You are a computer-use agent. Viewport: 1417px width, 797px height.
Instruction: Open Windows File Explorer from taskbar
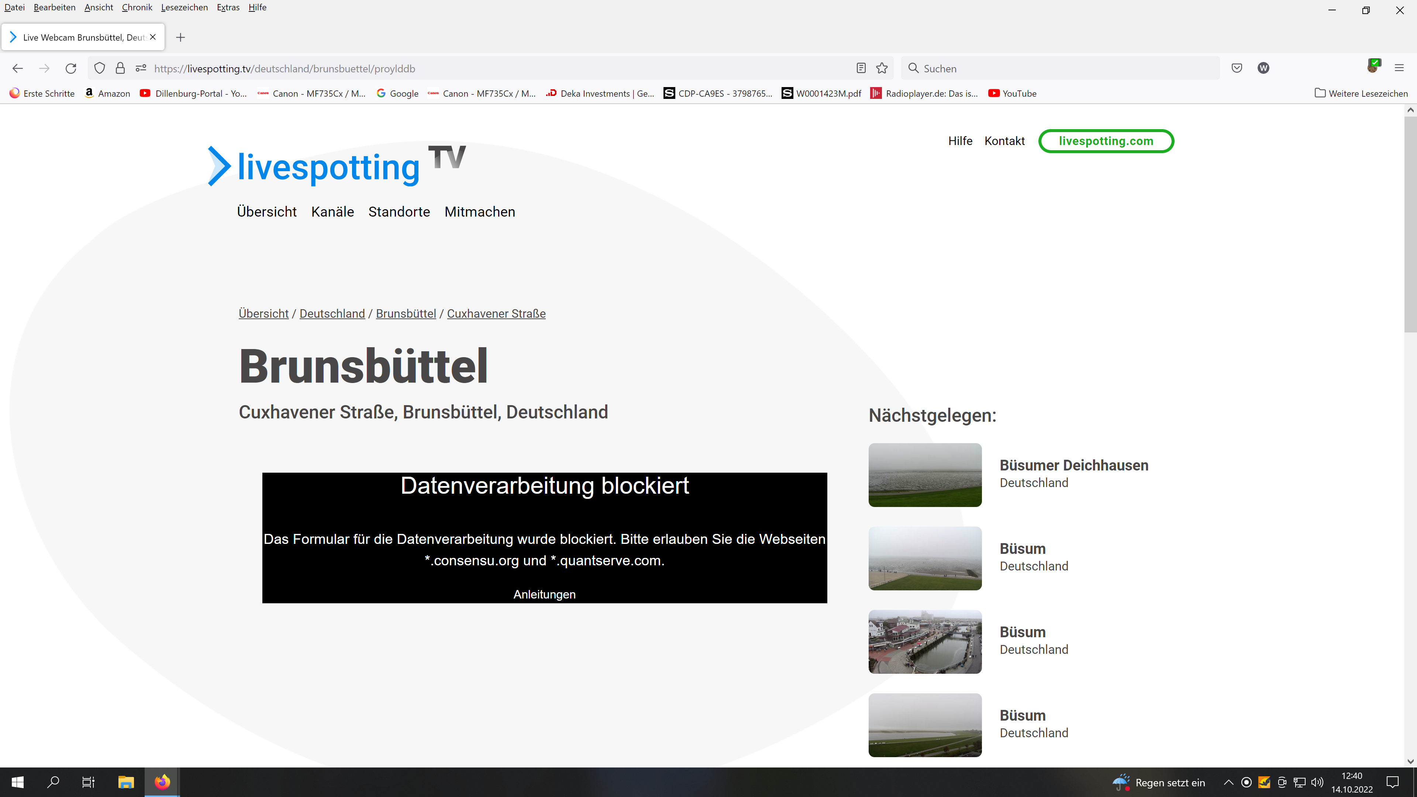[x=126, y=782]
